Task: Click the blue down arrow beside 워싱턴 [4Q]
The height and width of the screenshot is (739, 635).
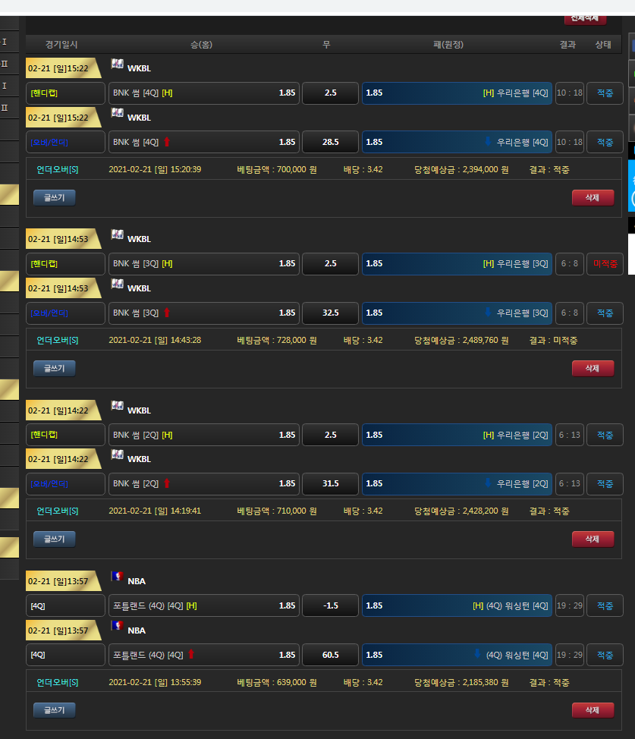Action: pyautogui.click(x=478, y=655)
